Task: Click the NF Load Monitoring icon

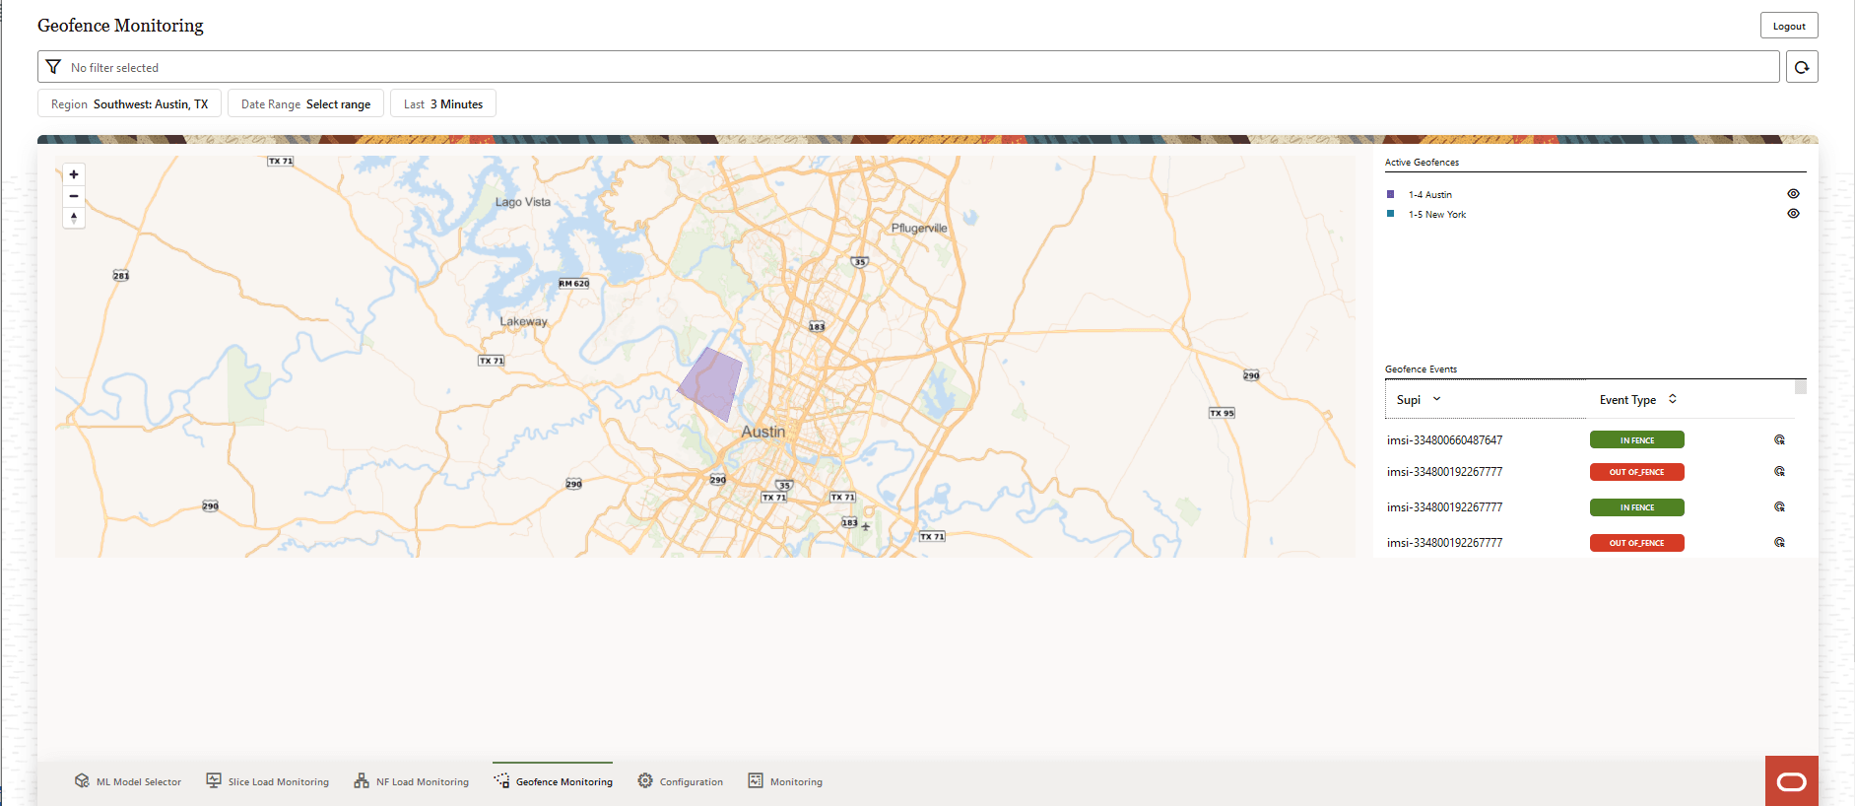Action: pyautogui.click(x=362, y=780)
